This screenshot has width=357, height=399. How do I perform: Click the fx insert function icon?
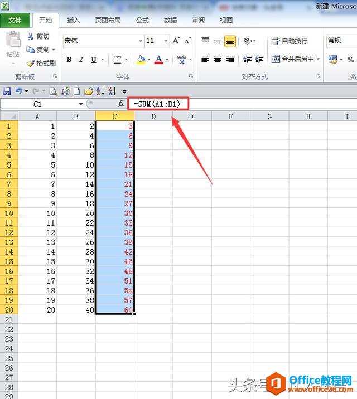121,104
